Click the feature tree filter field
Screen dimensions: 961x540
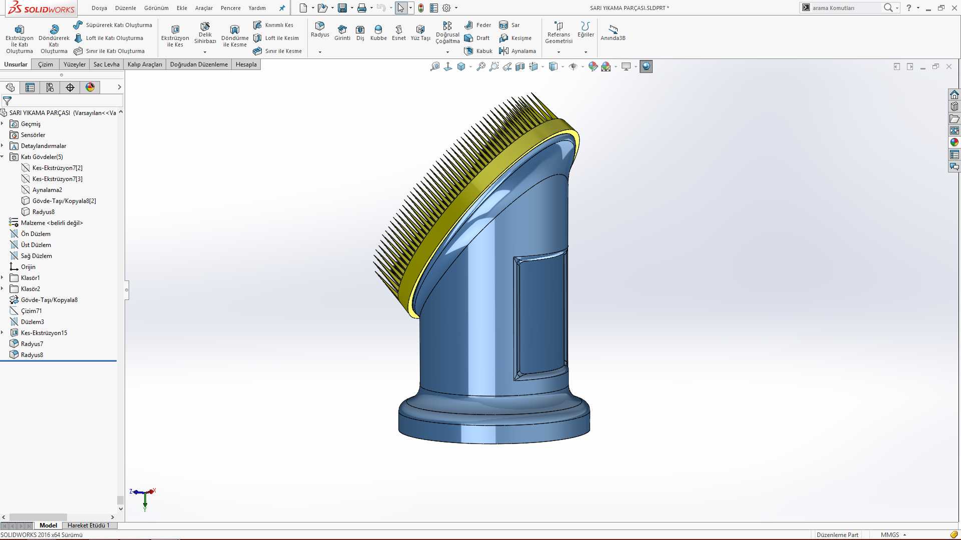coord(63,101)
